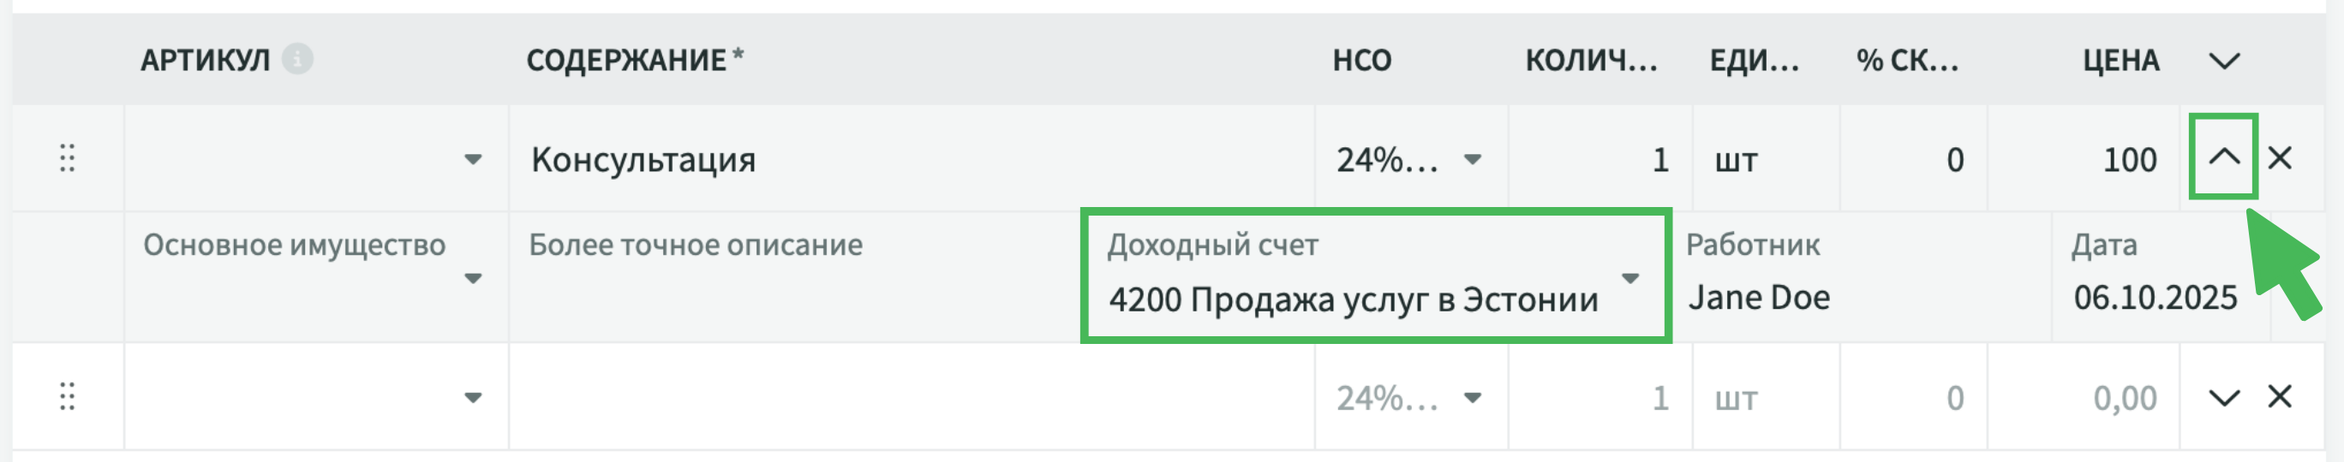Click price field showing 100
Screen dimensions: 2344x462
pyautogui.click(x=2093, y=160)
